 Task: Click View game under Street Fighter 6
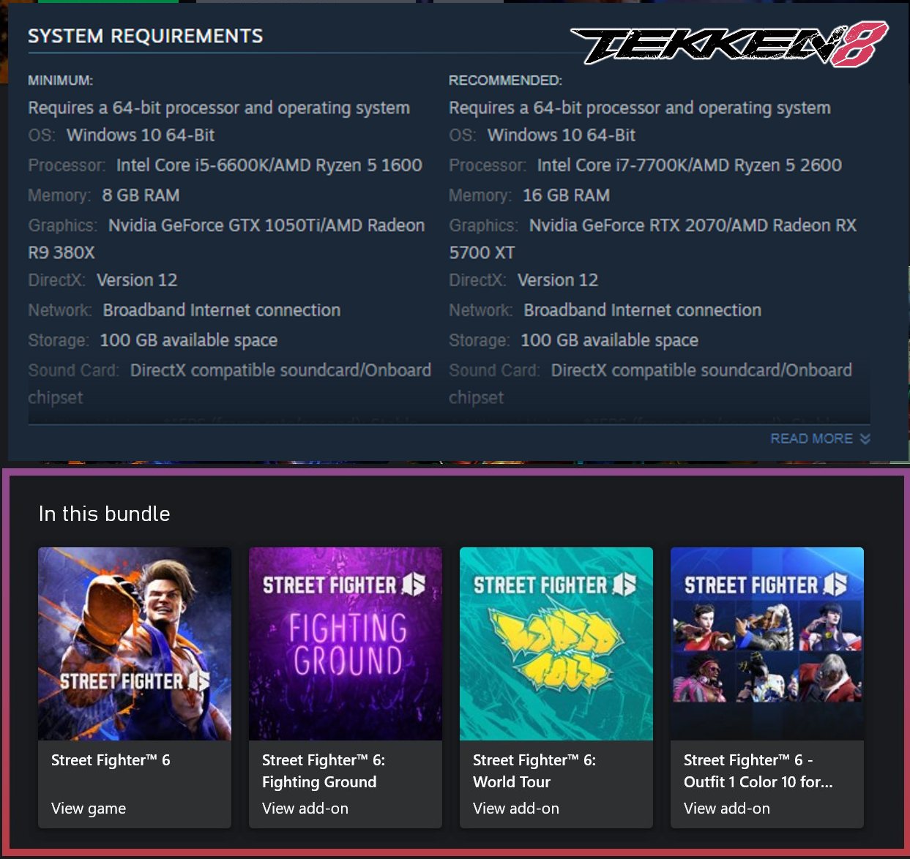(89, 809)
